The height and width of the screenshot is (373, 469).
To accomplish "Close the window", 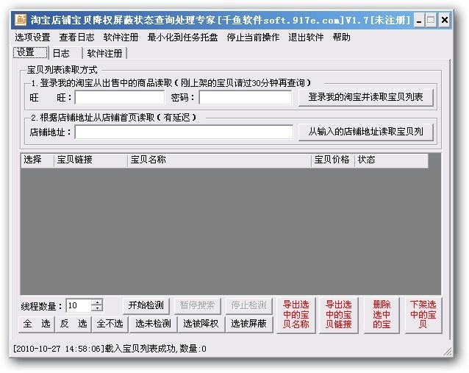I will pos(445,21).
